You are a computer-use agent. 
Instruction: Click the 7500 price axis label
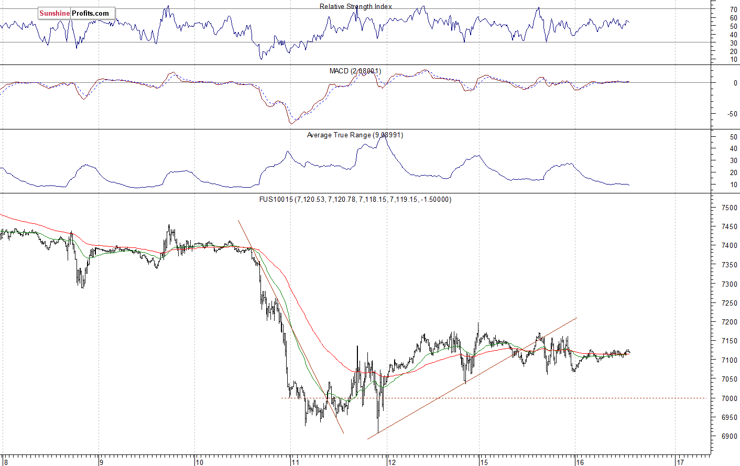(729, 208)
